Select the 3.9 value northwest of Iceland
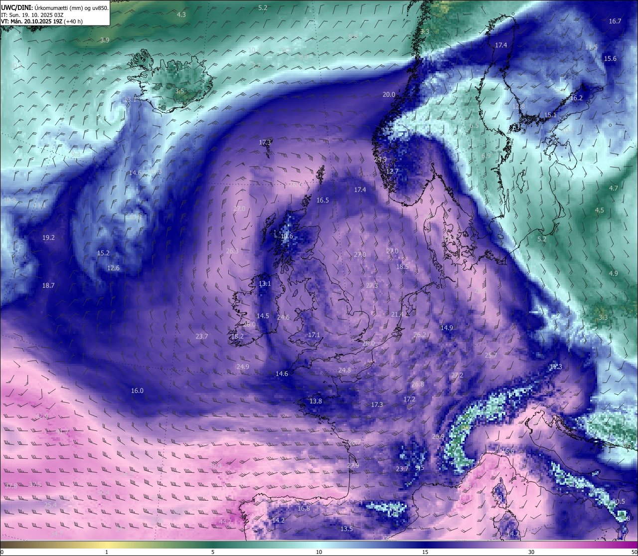 105,40
